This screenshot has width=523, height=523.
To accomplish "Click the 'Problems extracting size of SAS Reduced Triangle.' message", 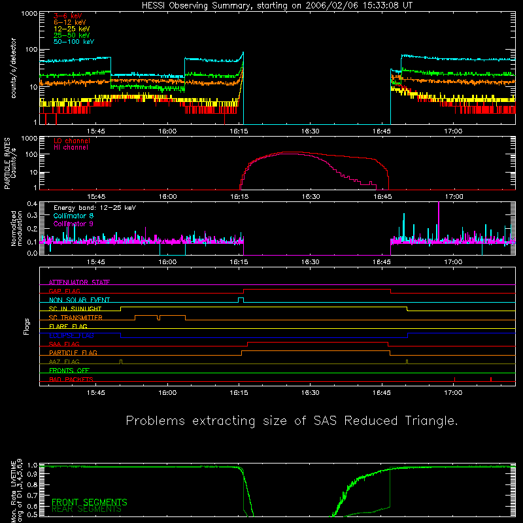I will pyautogui.click(x=292, y=421).
